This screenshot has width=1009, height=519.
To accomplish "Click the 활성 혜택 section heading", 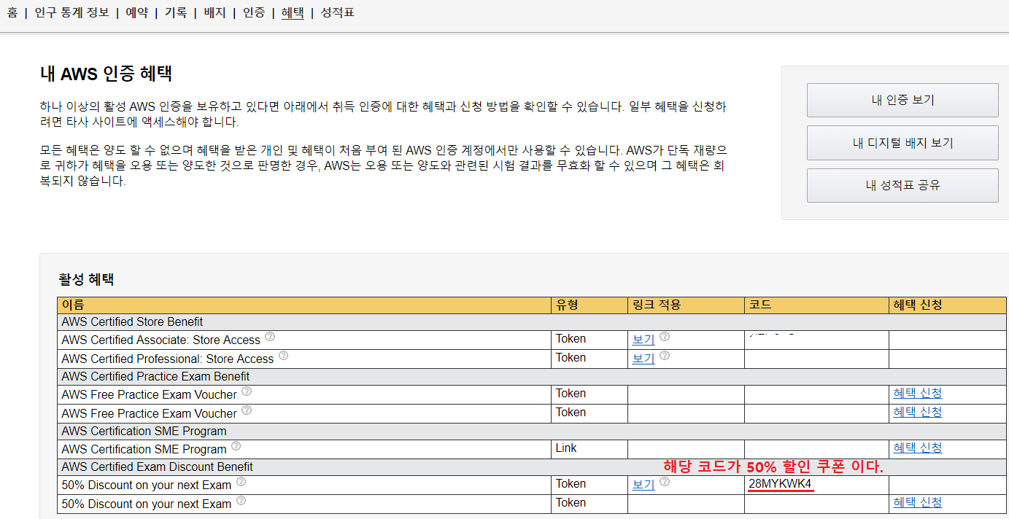I will (x=86, y=279).
